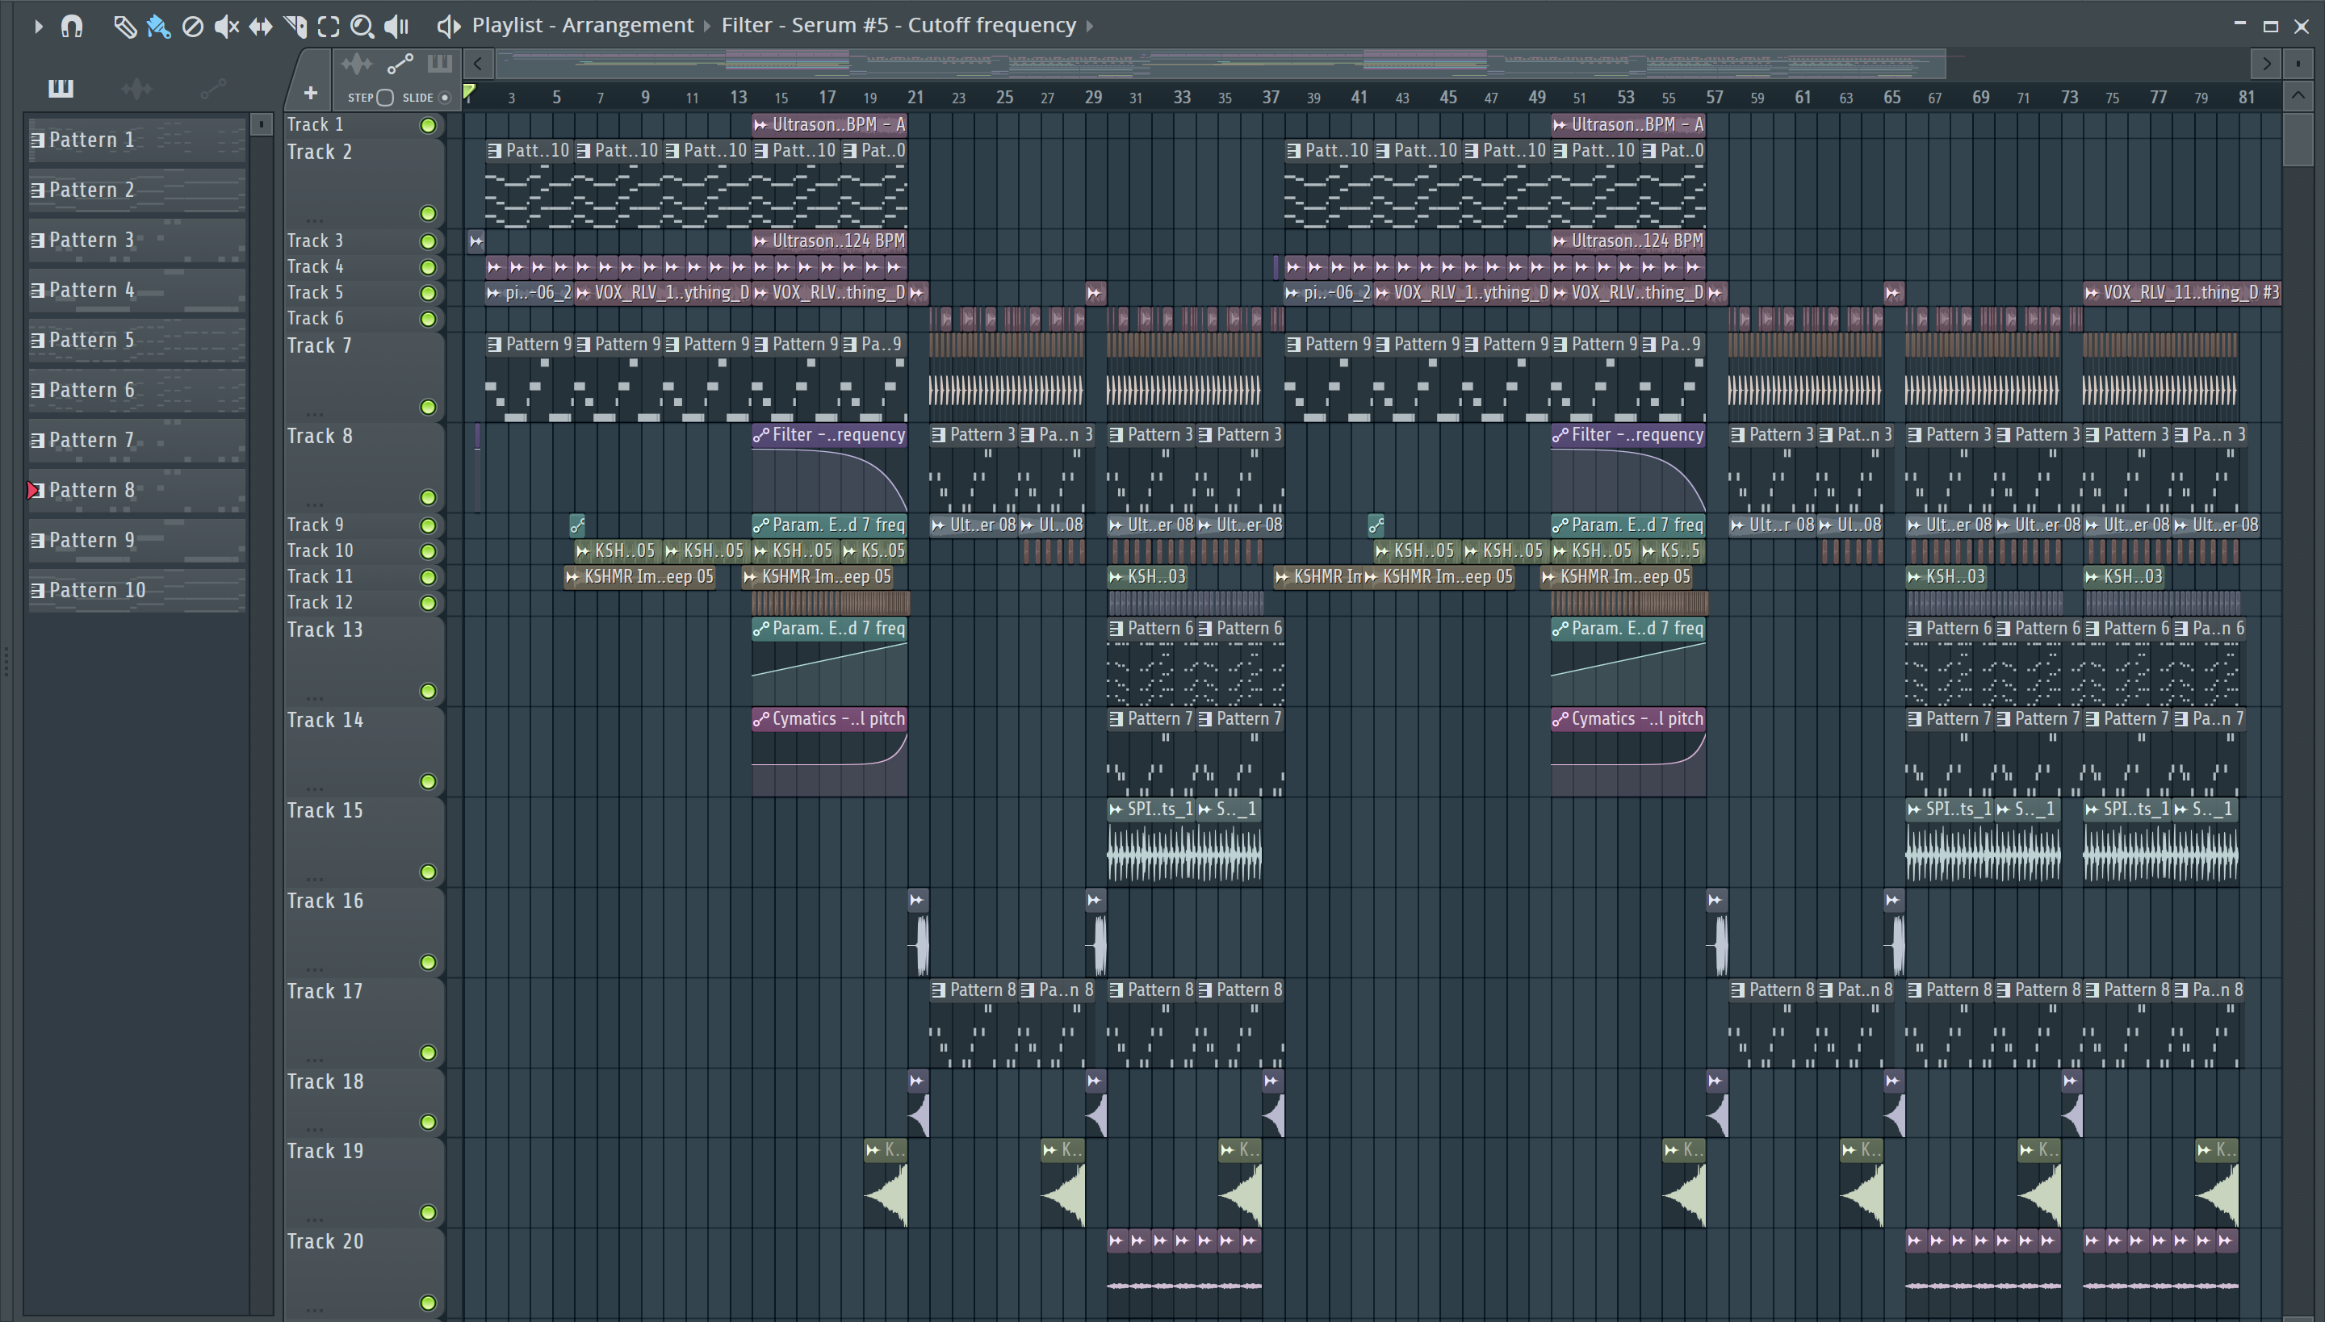Show pattern clips in the picker panel

coord(61,88)
